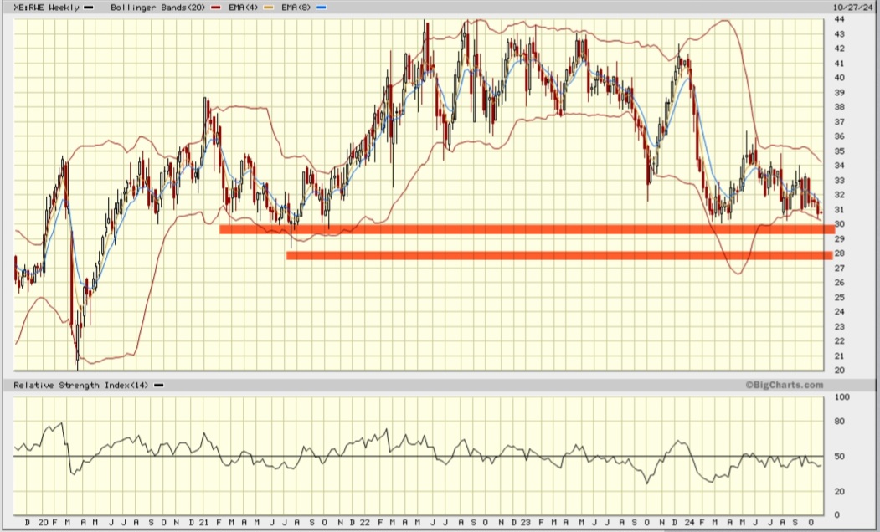
Task: Click the EMA(8) blue legend marker
Action: click(x=323, y=8)
